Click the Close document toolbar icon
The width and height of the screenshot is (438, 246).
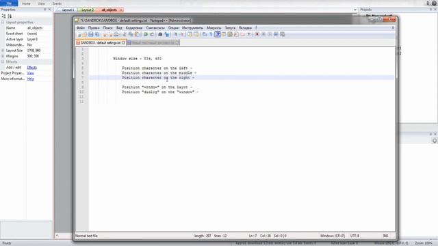pos(105,34)
